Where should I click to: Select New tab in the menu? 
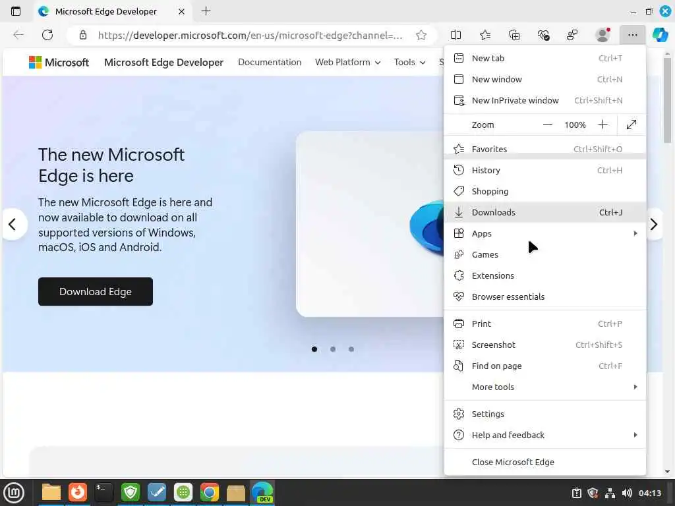click(544, 58)
